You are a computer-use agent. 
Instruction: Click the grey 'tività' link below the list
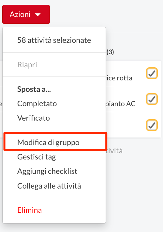tap(114, 151)
